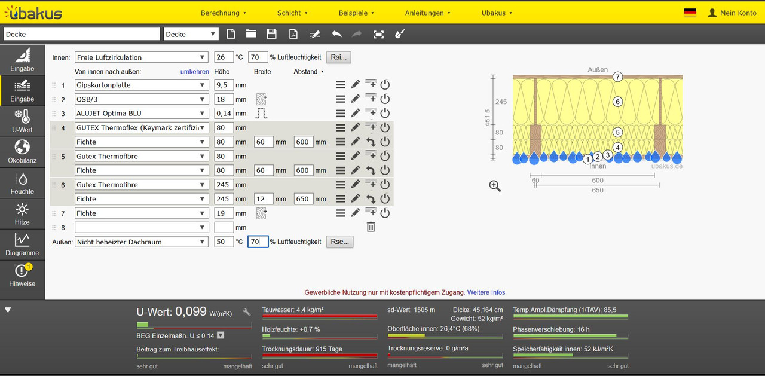This screenshot has width=765, height=376.
Task: Open the Beispiele menu
Action: click(x=356, y=13)
